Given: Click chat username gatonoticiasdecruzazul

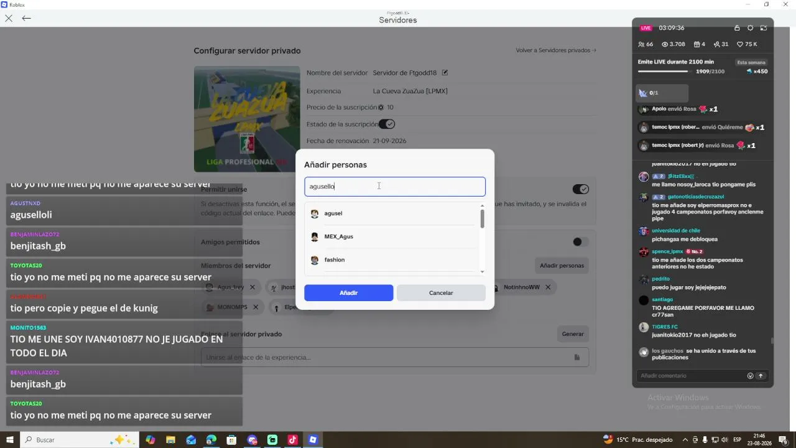Looking at the screenshot, I should click(x=696, y=197).
